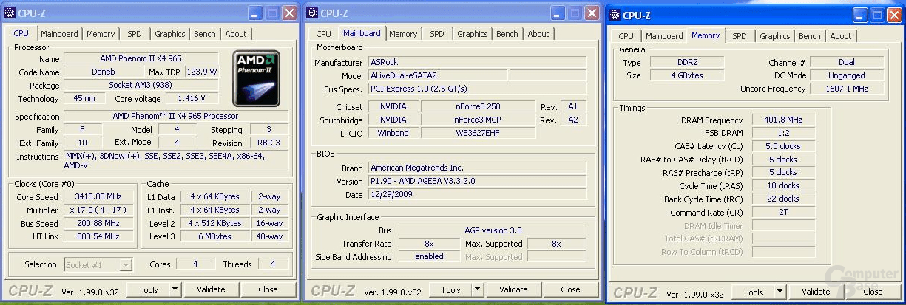Click the Level 3 cache value 6 MBytes
Screen dimensions: 906x305
214,236
